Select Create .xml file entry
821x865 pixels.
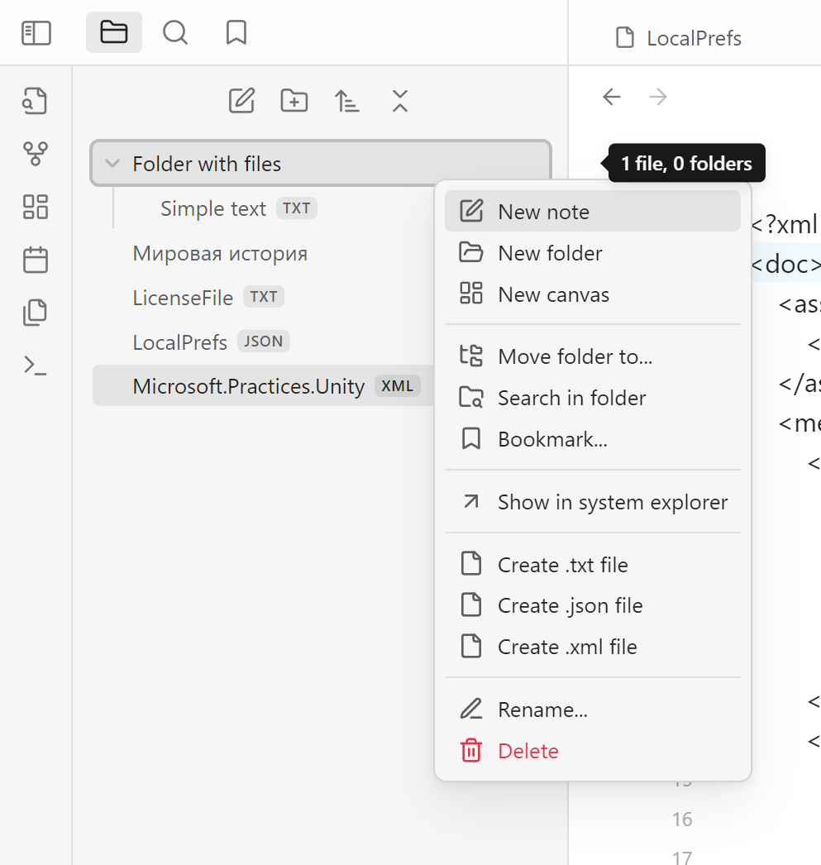tap(592, 646)
